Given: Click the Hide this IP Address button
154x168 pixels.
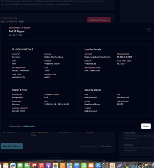Looking at the screenshot, I should coord(99,20).
